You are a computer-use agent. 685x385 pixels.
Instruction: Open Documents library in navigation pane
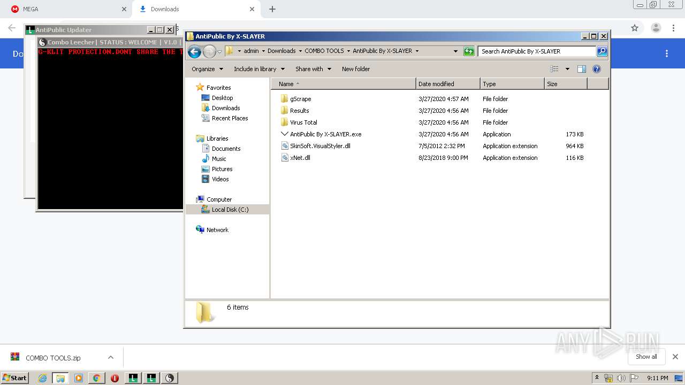click(221, 149)
